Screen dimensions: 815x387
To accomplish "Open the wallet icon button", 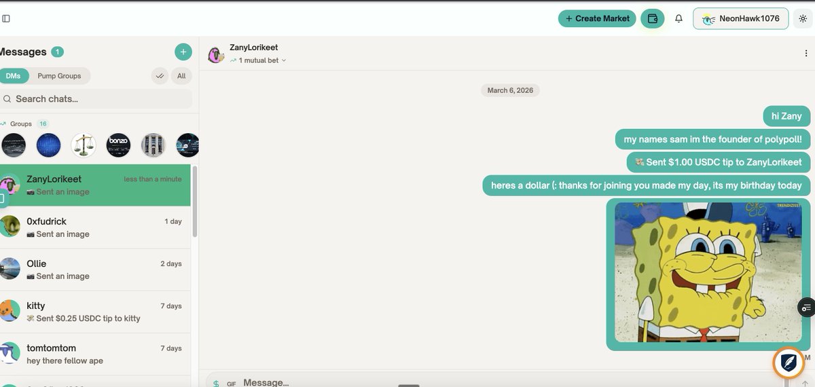I will tap(652, 18).
